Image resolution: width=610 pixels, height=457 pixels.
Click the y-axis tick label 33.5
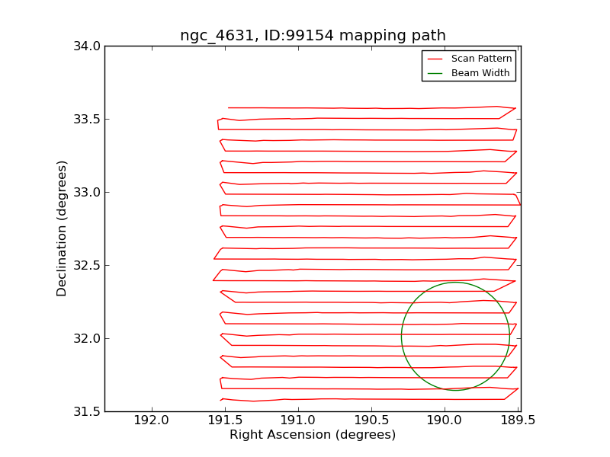(87, 120)
